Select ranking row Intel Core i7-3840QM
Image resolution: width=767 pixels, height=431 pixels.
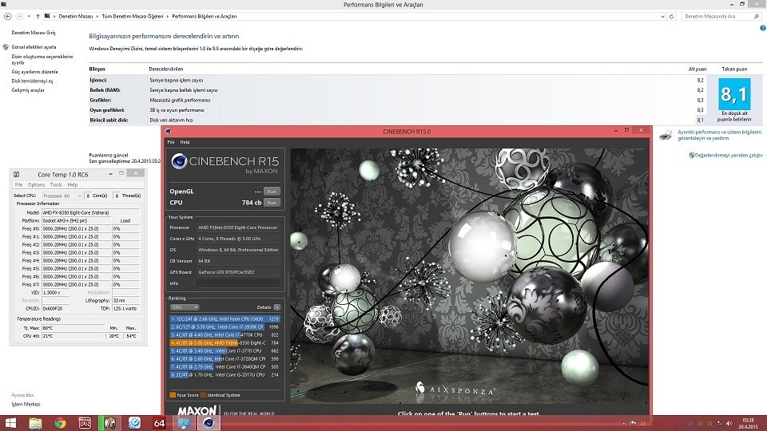pyautogui.click(x=225, y=366)
